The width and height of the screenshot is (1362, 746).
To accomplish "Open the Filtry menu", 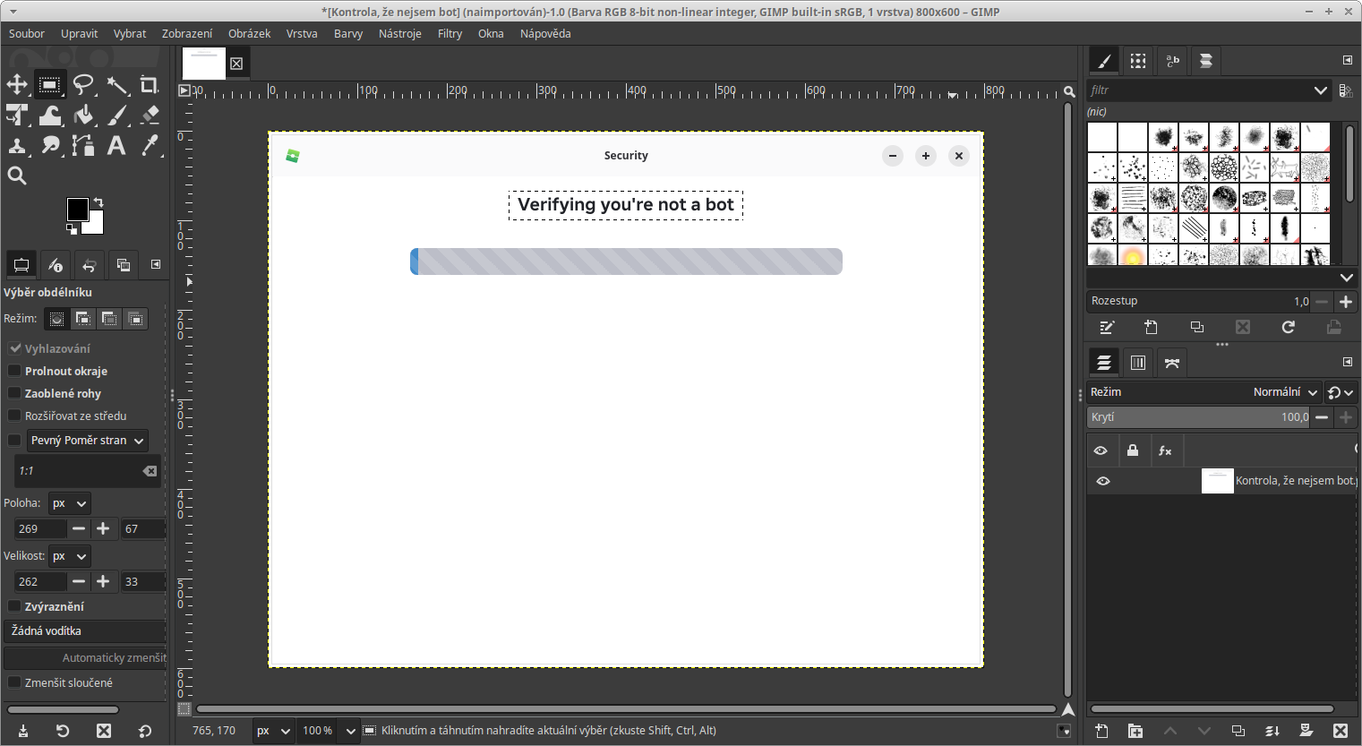I will (x=450, y=33).
